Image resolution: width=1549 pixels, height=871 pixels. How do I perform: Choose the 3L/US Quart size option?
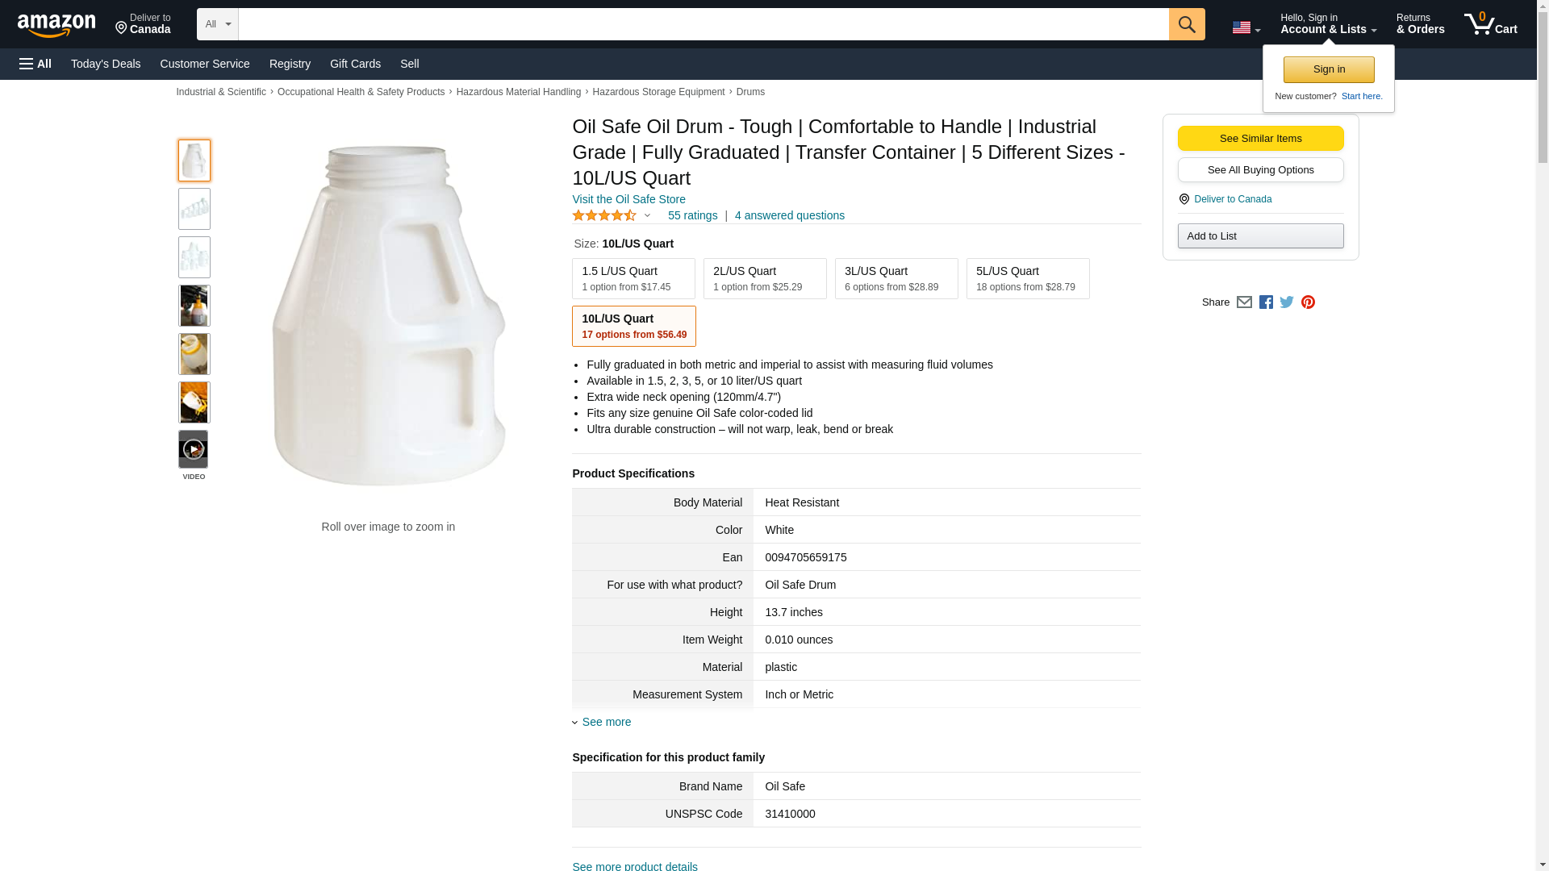[896, 278]
